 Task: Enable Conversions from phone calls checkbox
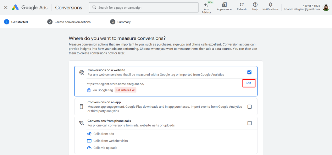pyautogui.click(x=249, y=123)
